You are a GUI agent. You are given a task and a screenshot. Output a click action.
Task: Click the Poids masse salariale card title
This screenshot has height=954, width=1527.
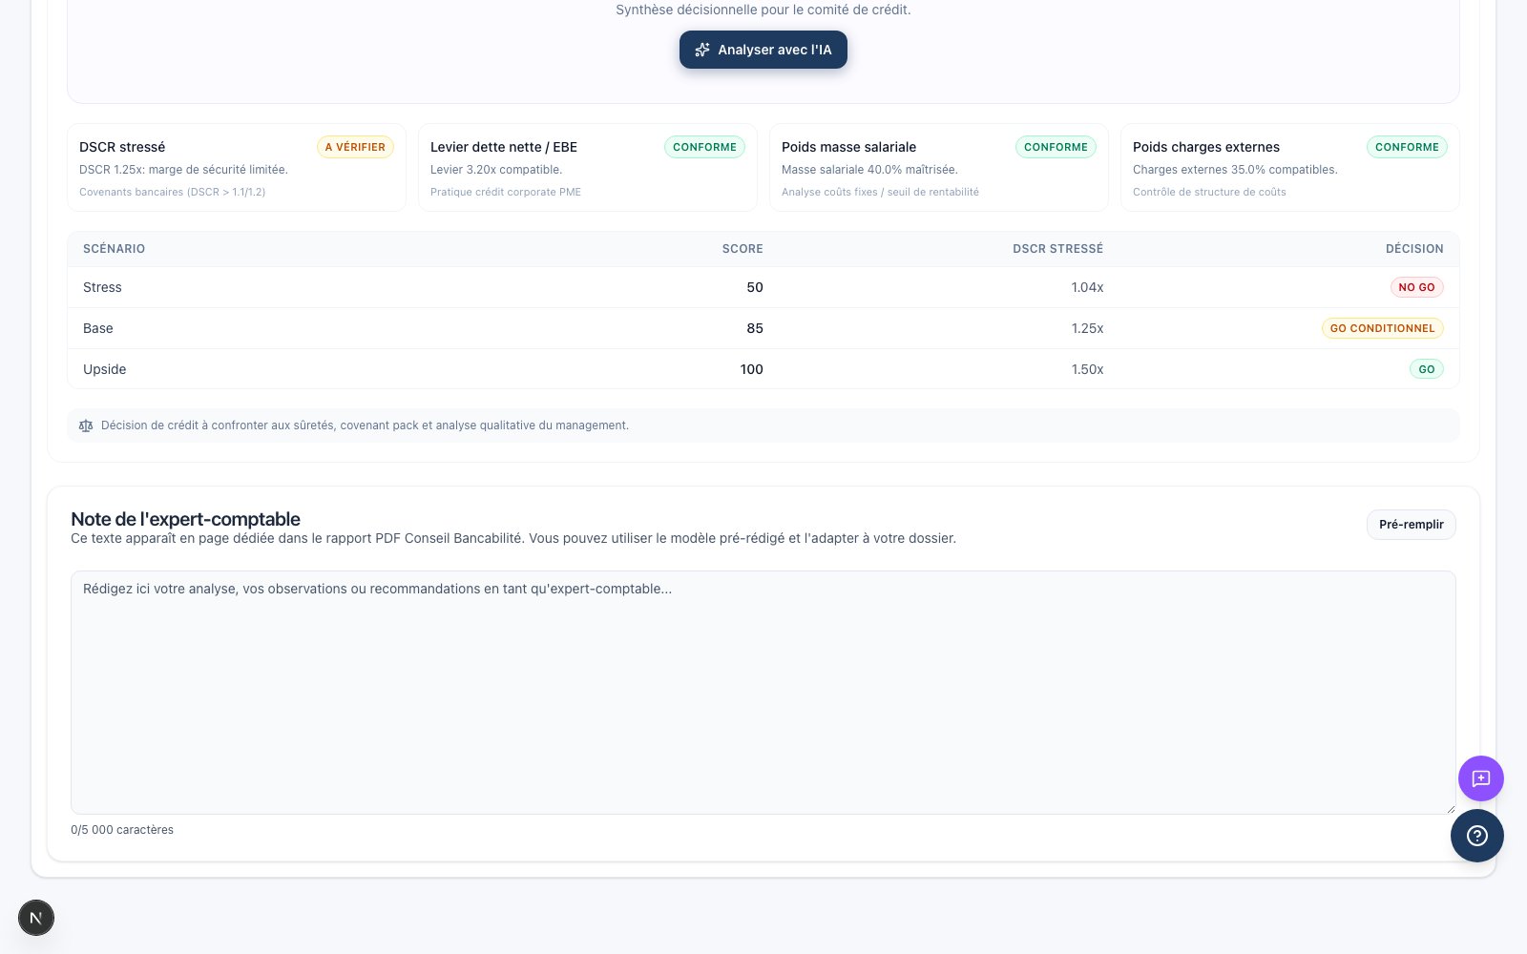[x=848, y=147]
